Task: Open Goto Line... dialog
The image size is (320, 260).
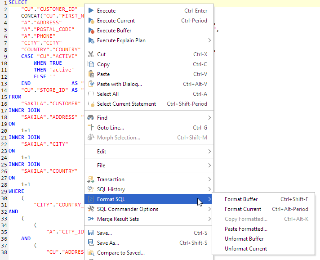Action: pyautogui.click(x=110, y=128)
